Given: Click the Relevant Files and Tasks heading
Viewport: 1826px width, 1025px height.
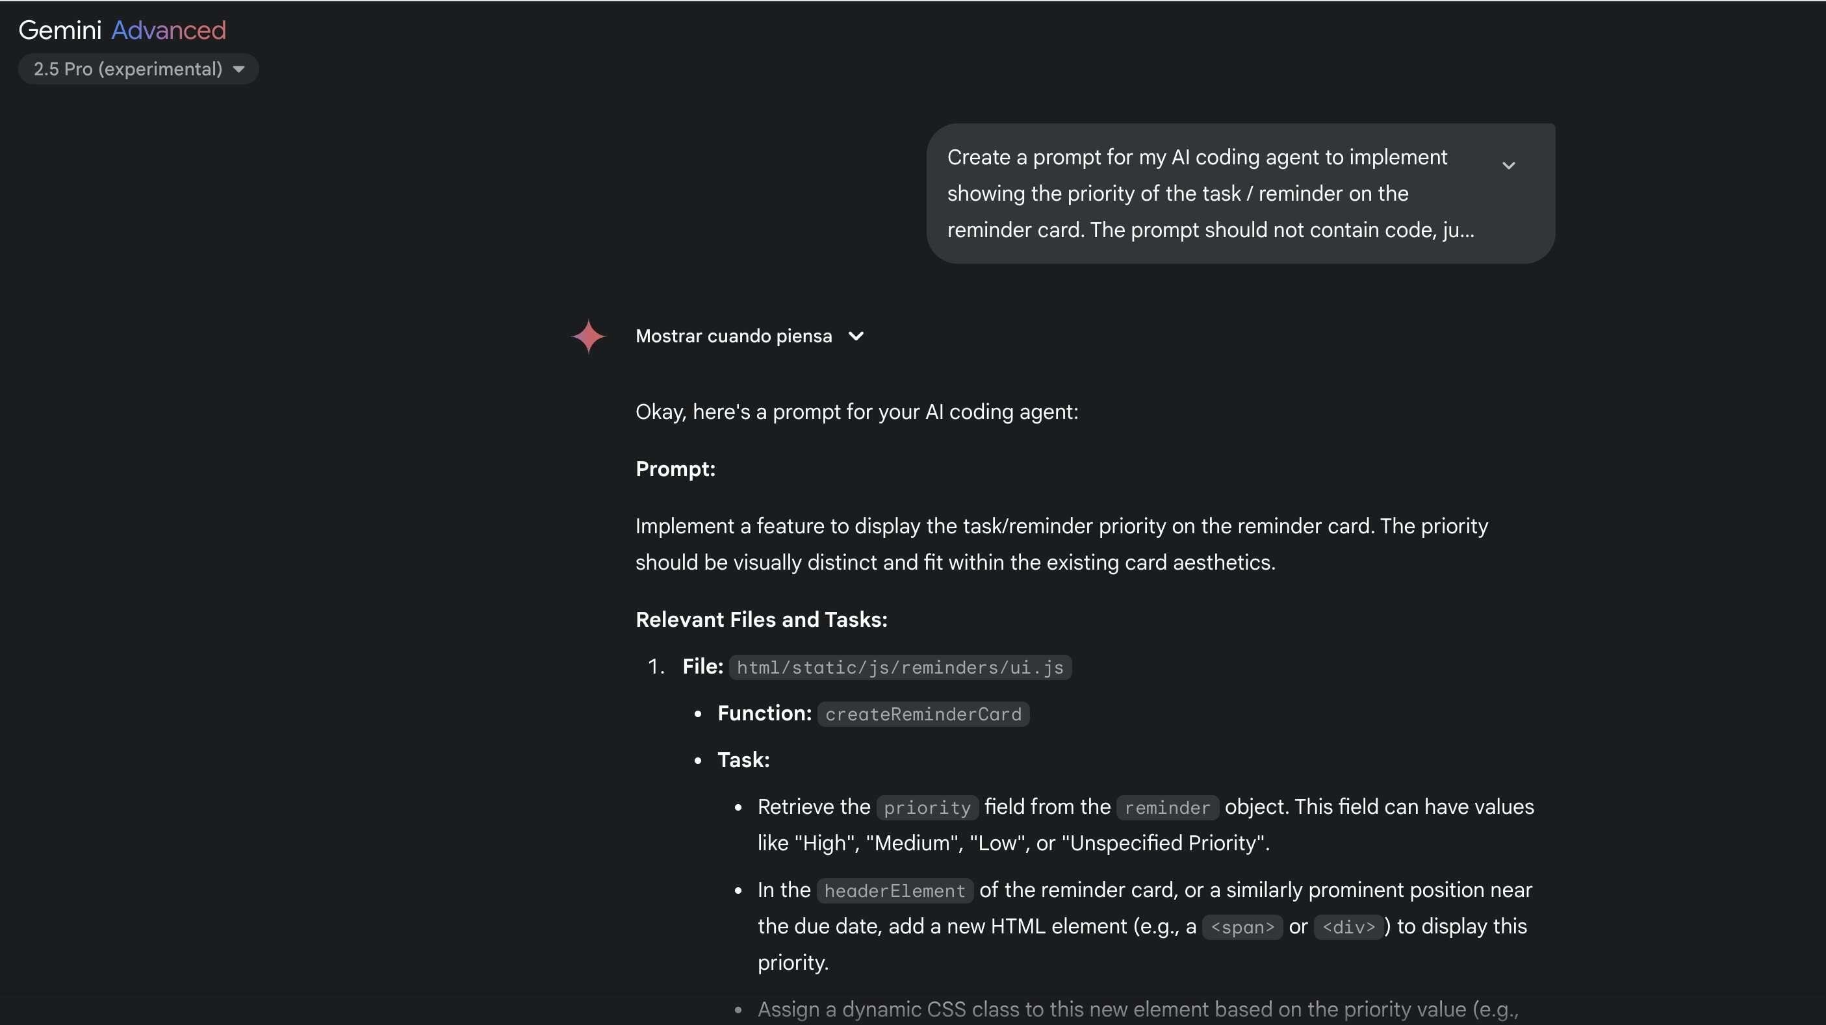Looking at the screenshot, I should pos(762,620).
